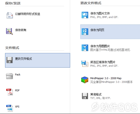The image size is (140, 114).
Task: Choose 以邮件附件形式发送 option
Action: point(28,14)
